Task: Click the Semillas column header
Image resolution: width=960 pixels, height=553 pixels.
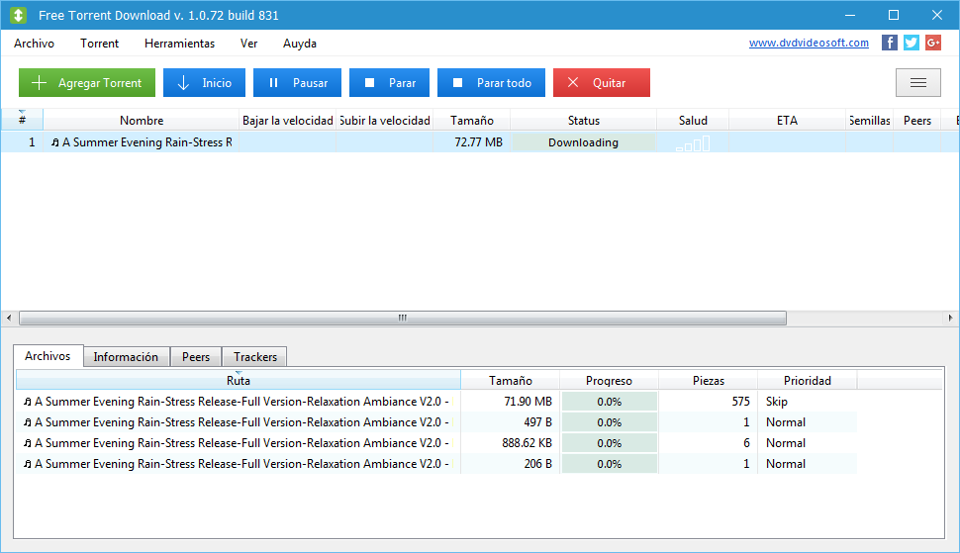Action: pos(869,120)
